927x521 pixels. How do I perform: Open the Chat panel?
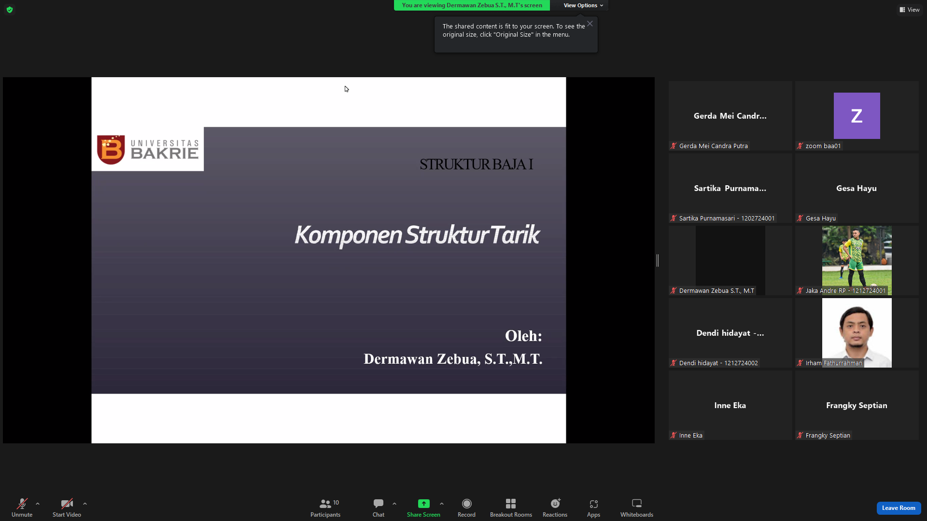pos(379,507)
